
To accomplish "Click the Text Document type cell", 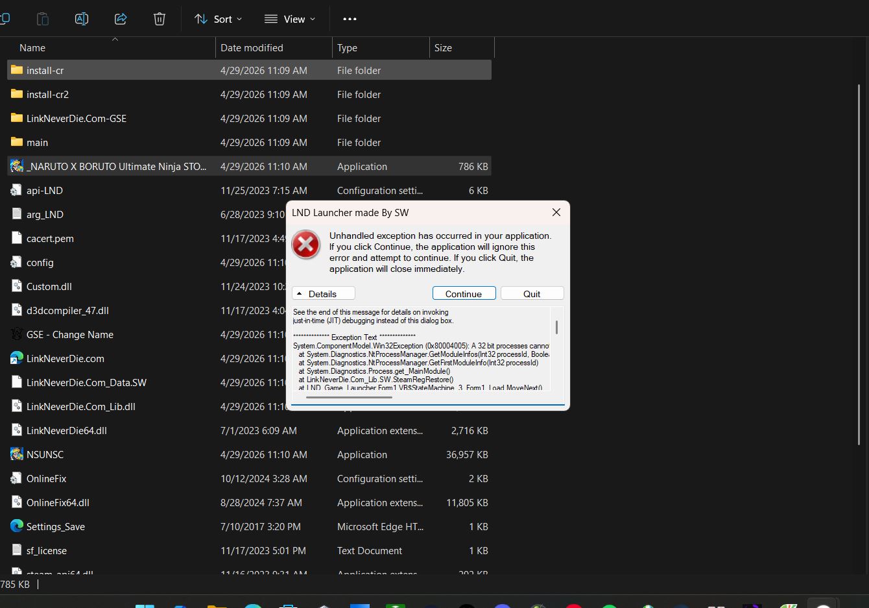I will pos(370,550).
